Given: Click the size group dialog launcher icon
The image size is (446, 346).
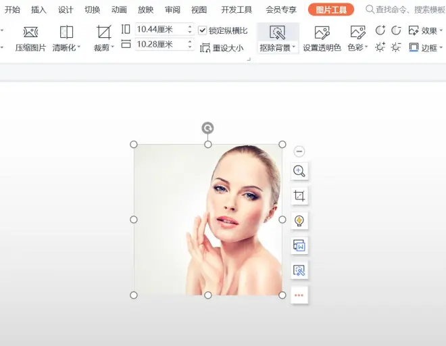Looking at the screenshot, I should pos(249,59).
